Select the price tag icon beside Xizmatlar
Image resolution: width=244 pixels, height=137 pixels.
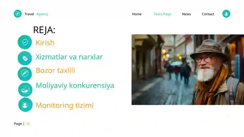coord(25,58)
